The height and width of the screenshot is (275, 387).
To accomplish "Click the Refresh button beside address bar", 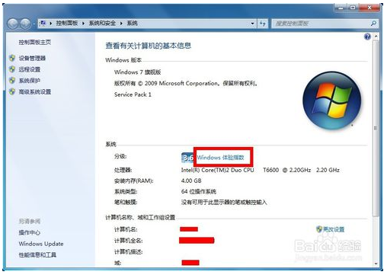I will click(x=263, y=24).
